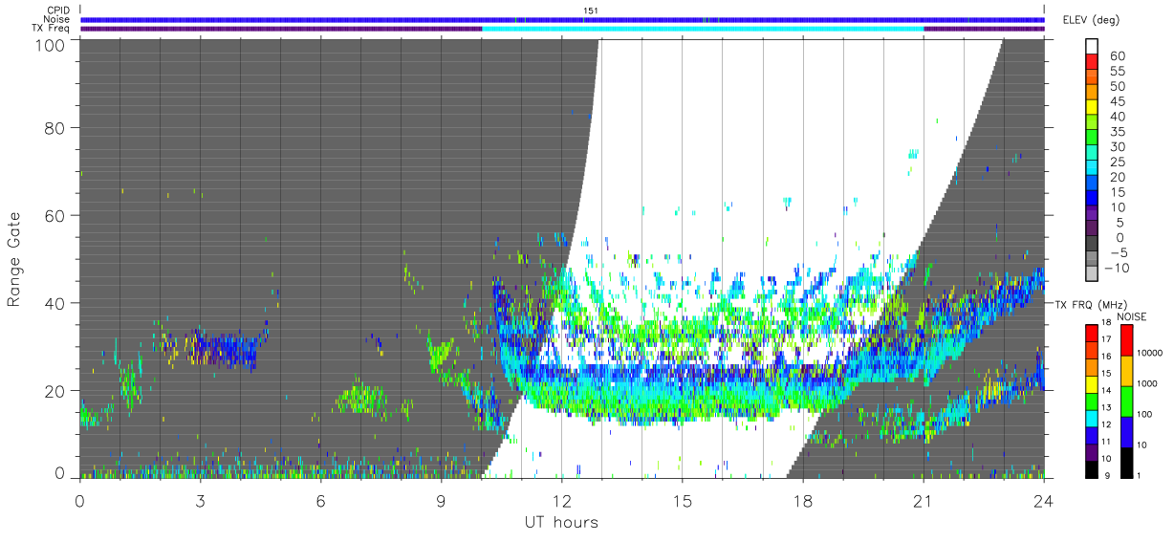Click the '15' tick on the UT hours axis
The height and width of the screenshot is (542, 1174).
coord(682,500)
